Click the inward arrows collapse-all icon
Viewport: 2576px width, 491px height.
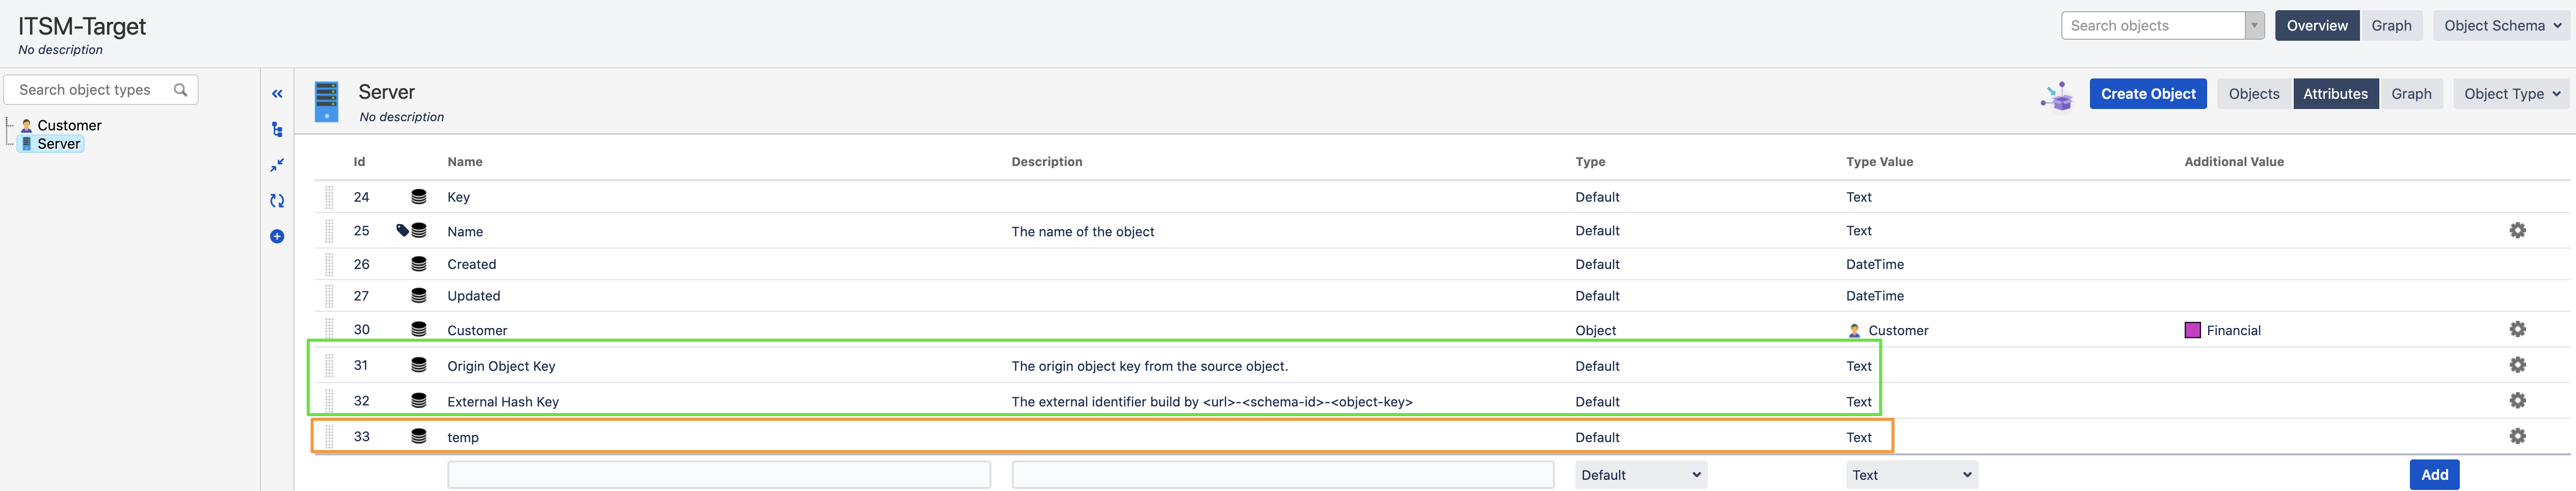click(x=277, y=165)
